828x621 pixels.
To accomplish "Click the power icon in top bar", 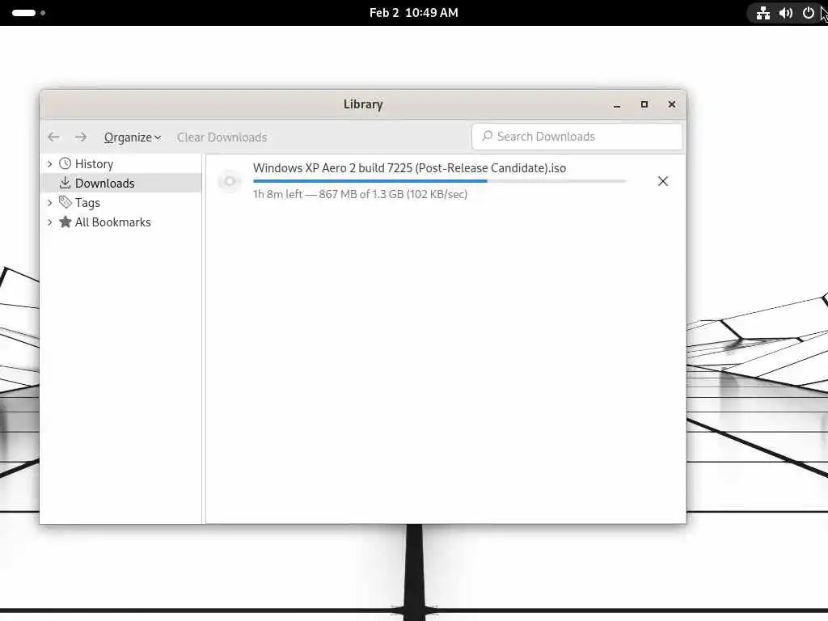I will tap(809, 13).
